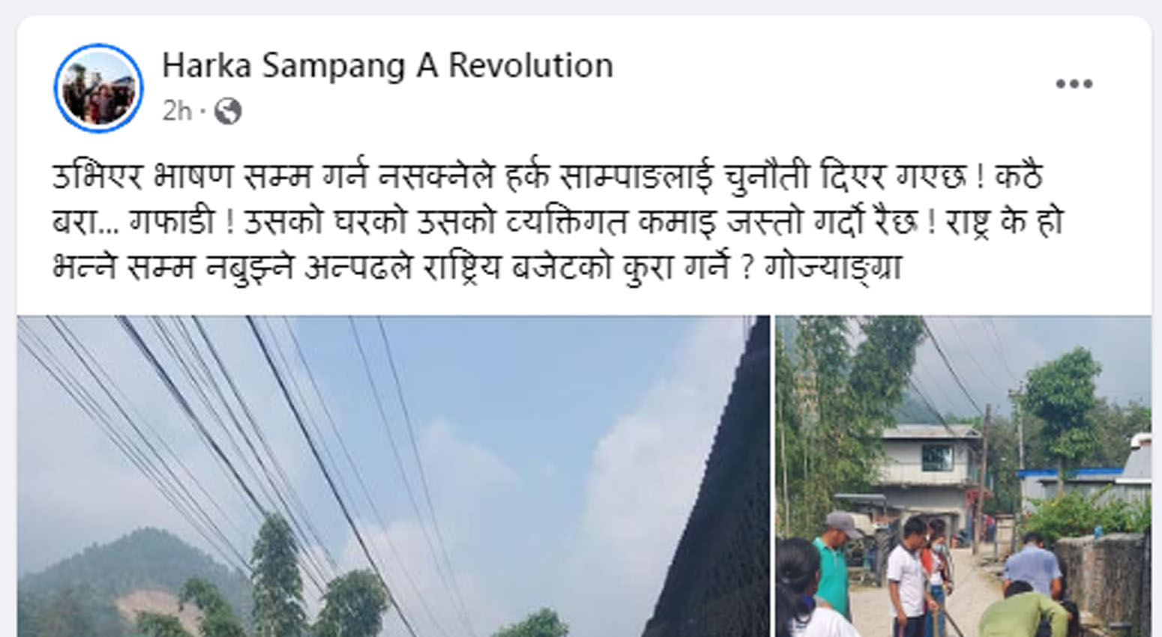Click the post's second line beginning बरा
1162x637 pixels.
(558, 223)
